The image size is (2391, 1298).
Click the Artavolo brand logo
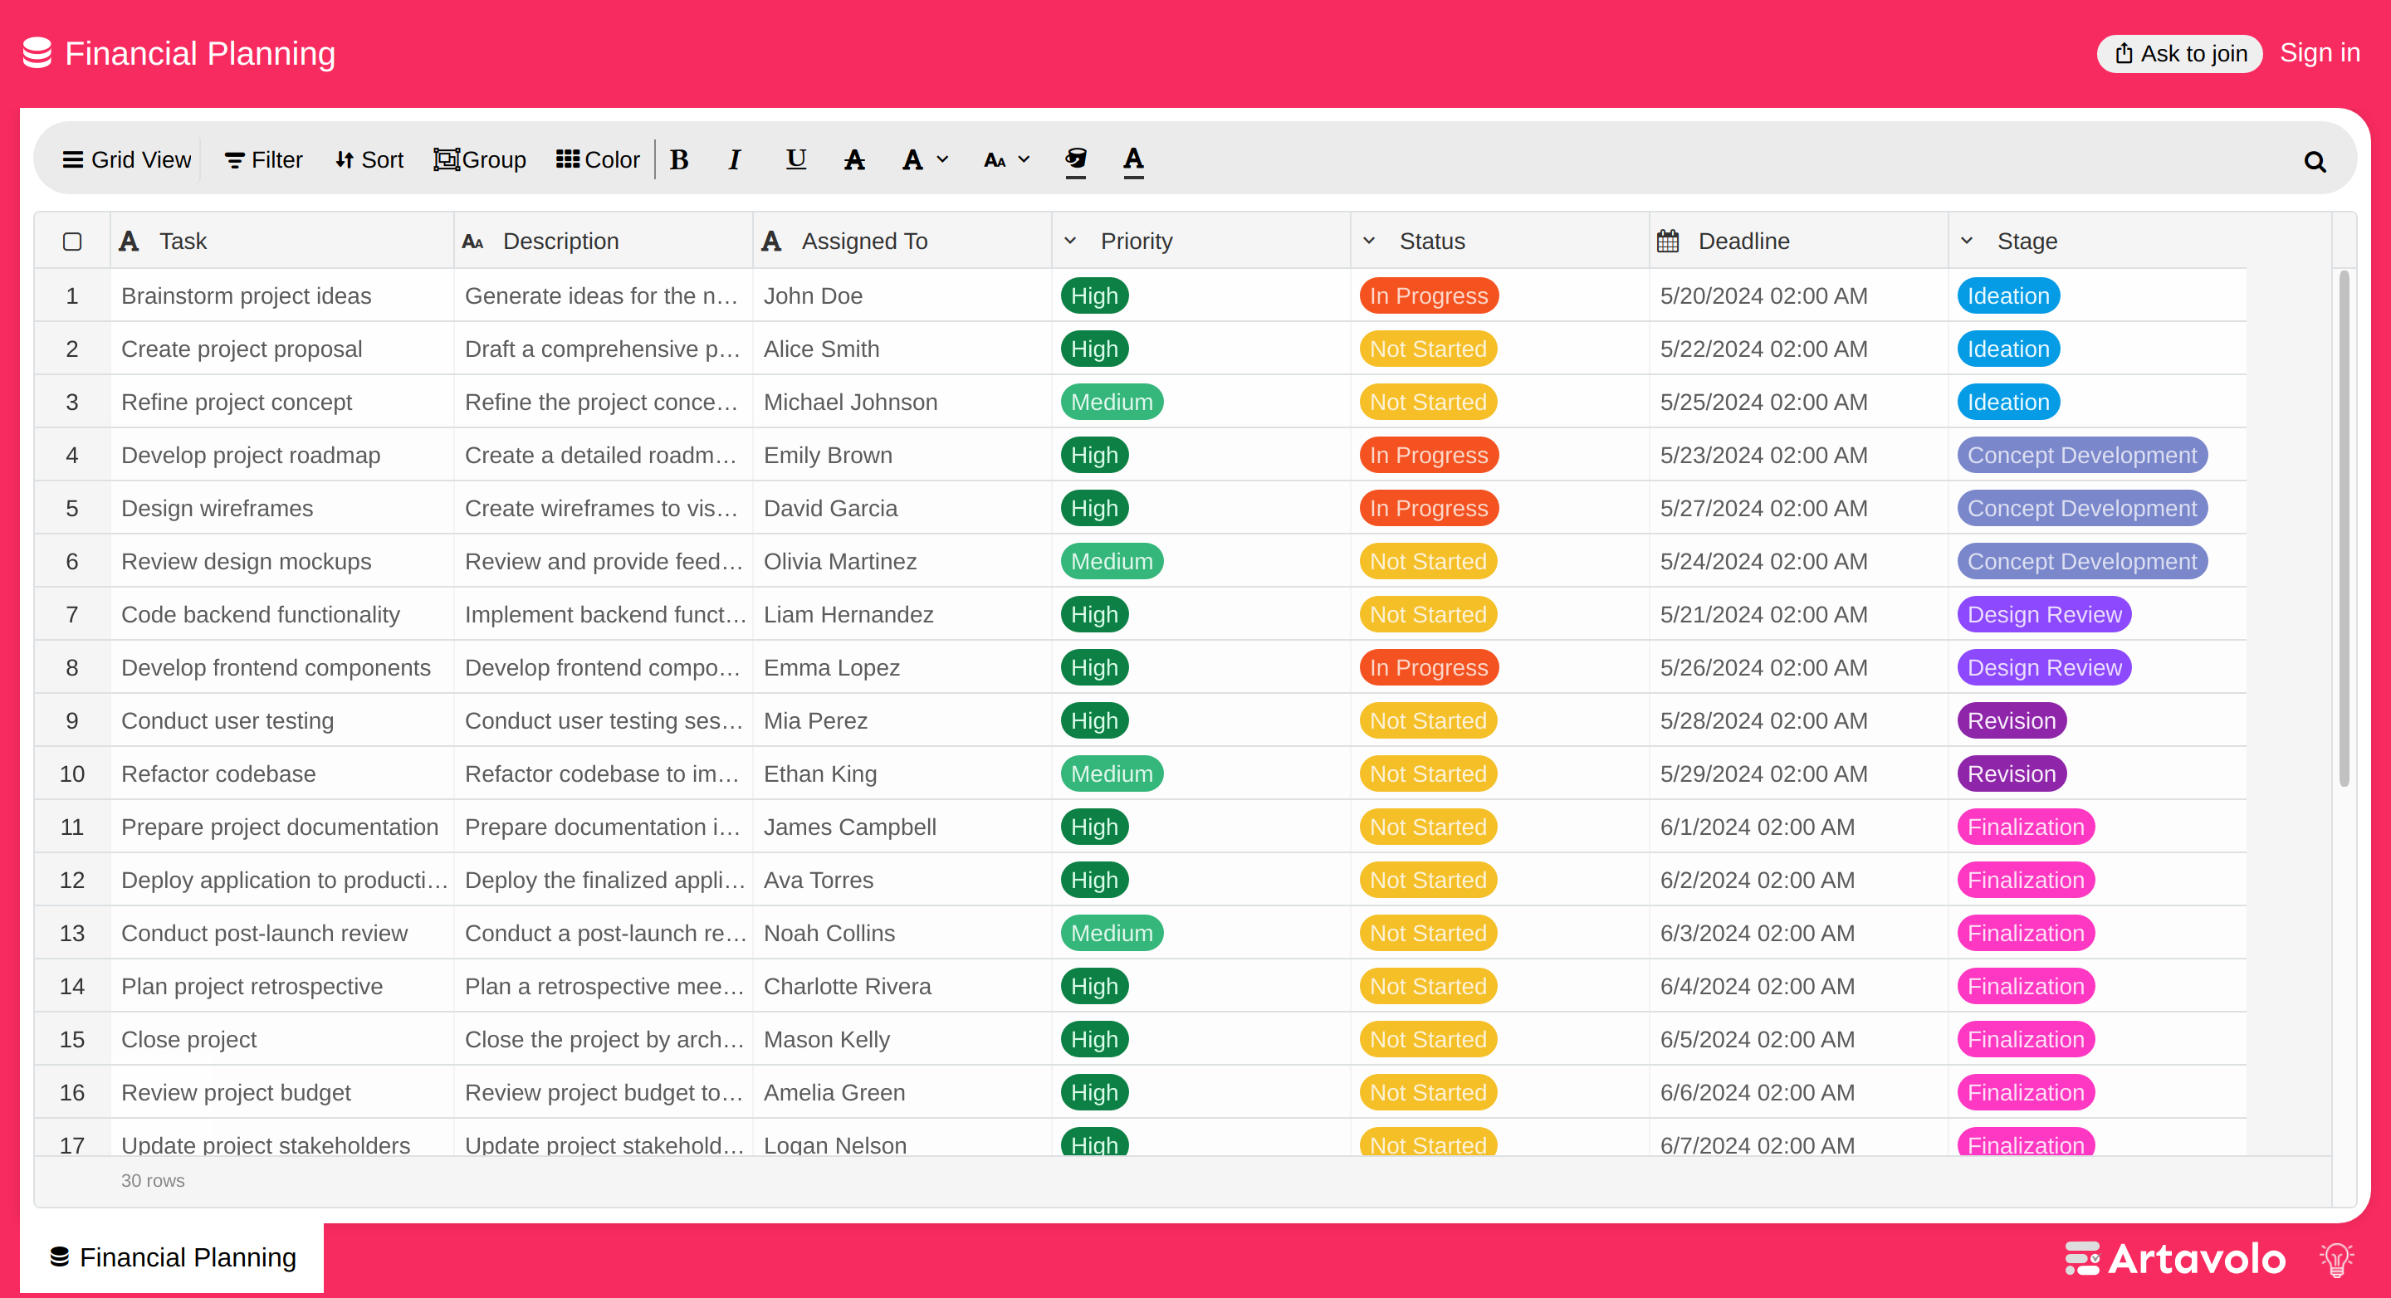(2175, 1259)
